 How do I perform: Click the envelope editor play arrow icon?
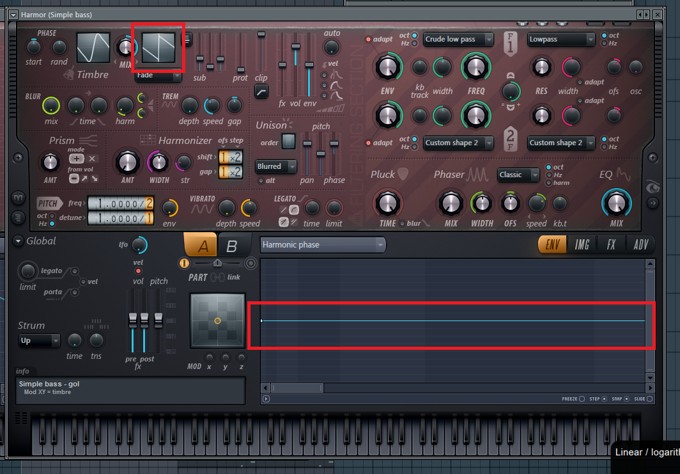point(267,399)
